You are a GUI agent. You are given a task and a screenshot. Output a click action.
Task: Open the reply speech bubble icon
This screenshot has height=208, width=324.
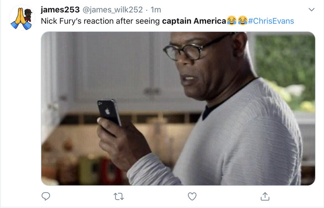[46, 196]
